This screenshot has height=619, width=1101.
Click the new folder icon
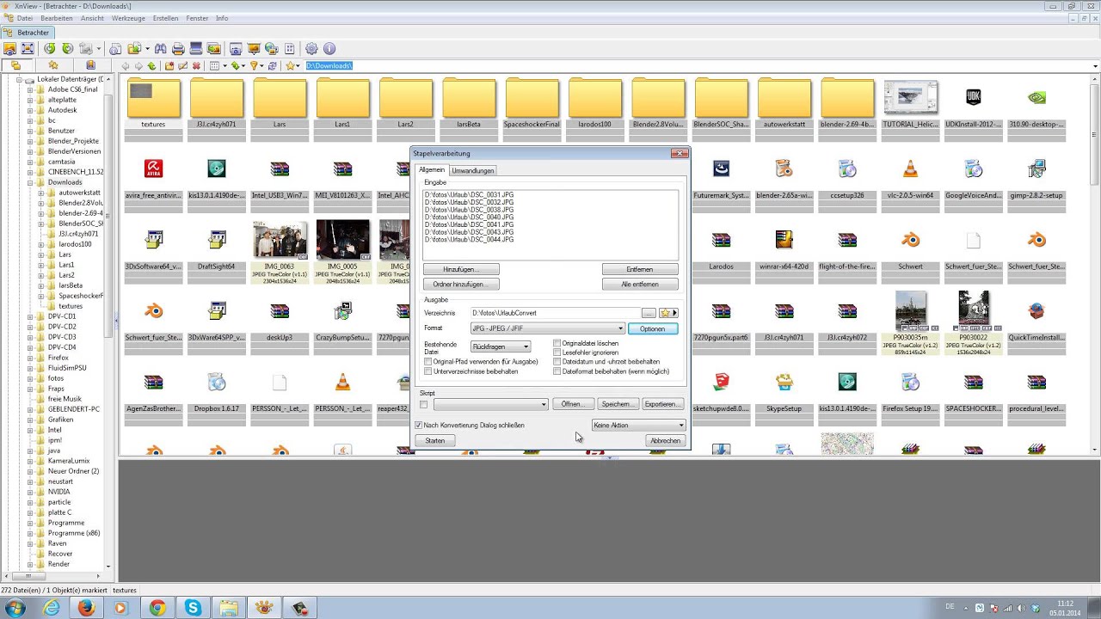pyautogui.click(x=169, y=66)
